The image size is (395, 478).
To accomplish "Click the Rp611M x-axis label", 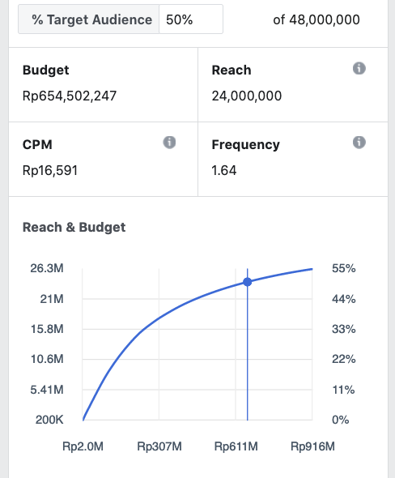I will pyautogui.click(x=236, y=446).
